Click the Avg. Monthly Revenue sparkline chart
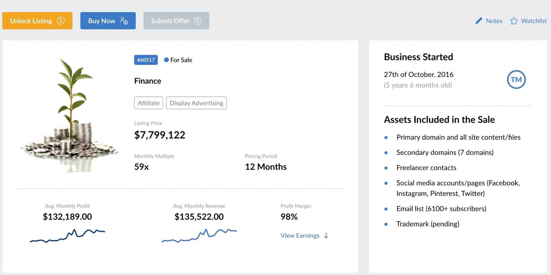 (x=199, y=236)
